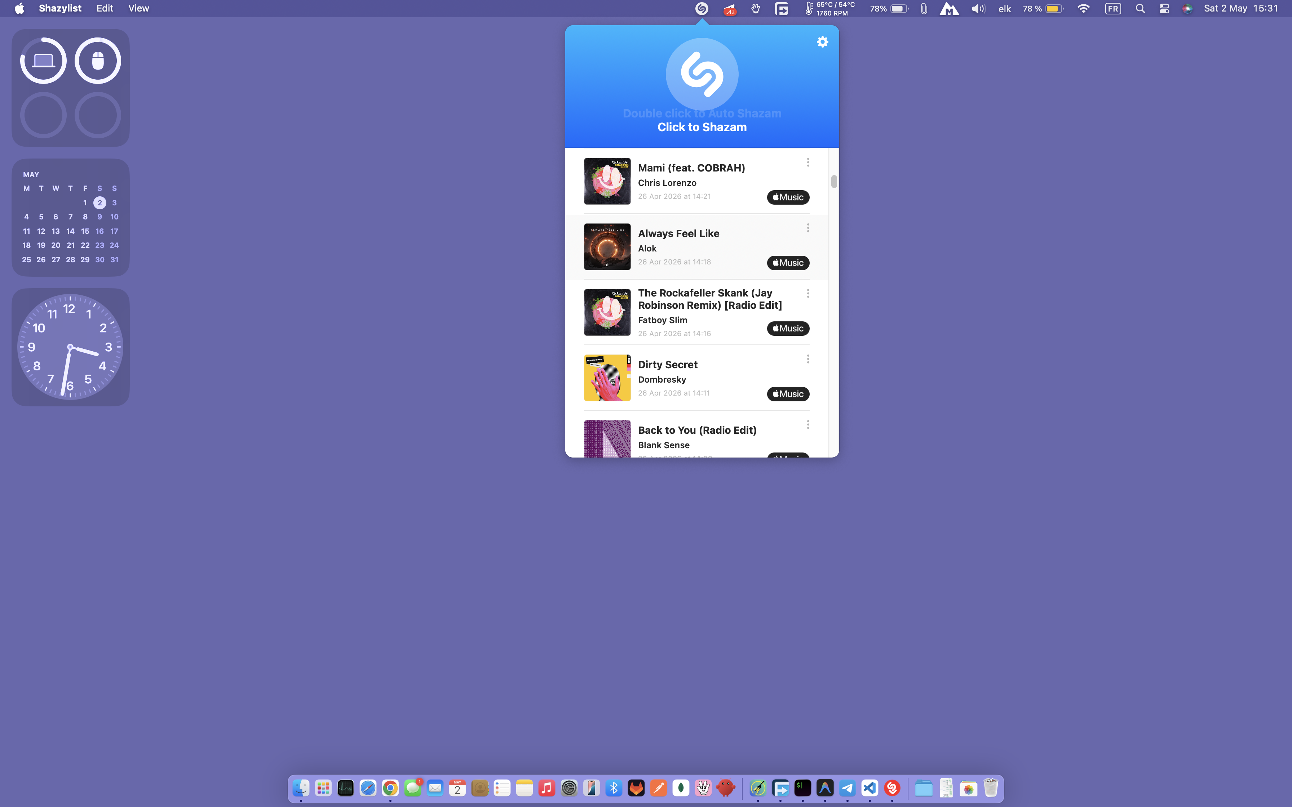Open Shazylist from the Dock

point(892,788)
